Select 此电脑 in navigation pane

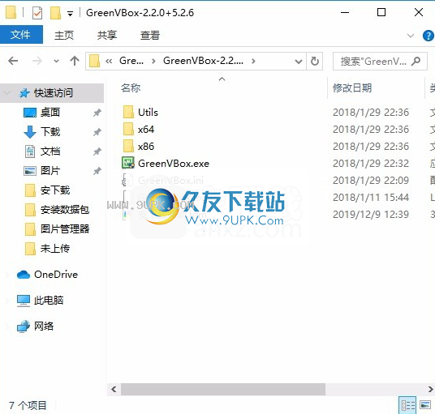[x=49, y=301]
